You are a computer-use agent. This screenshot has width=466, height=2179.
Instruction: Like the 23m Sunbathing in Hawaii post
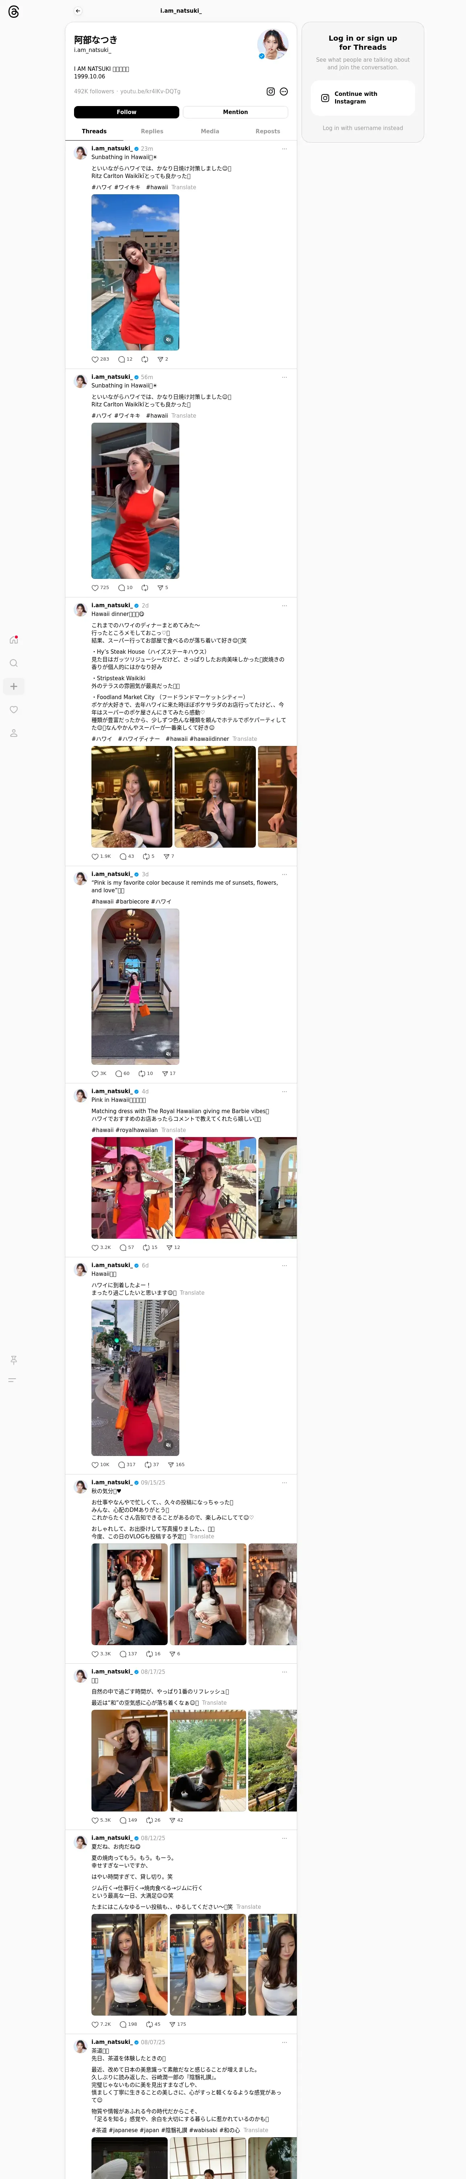click(95, 359)
